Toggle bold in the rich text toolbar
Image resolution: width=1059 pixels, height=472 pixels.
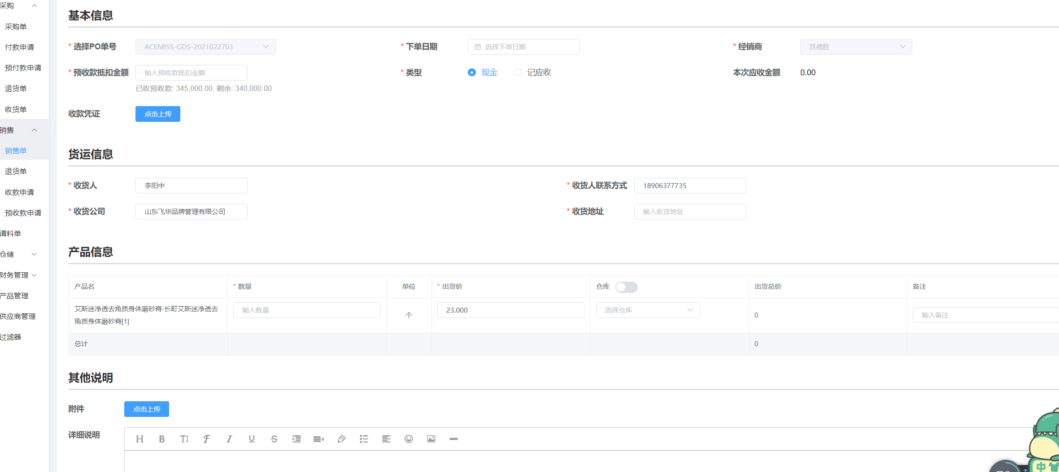[x=162, y=439]
